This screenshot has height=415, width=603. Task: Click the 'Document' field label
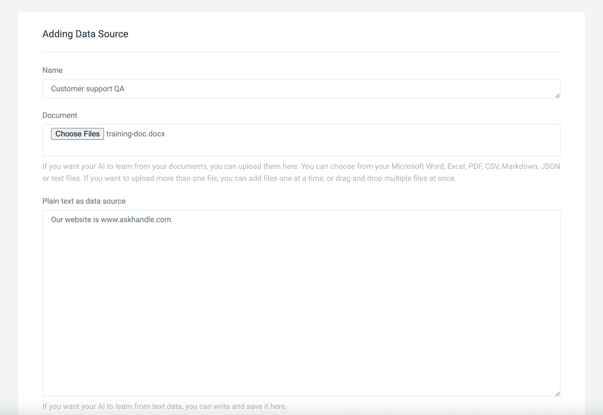point(60,115)
